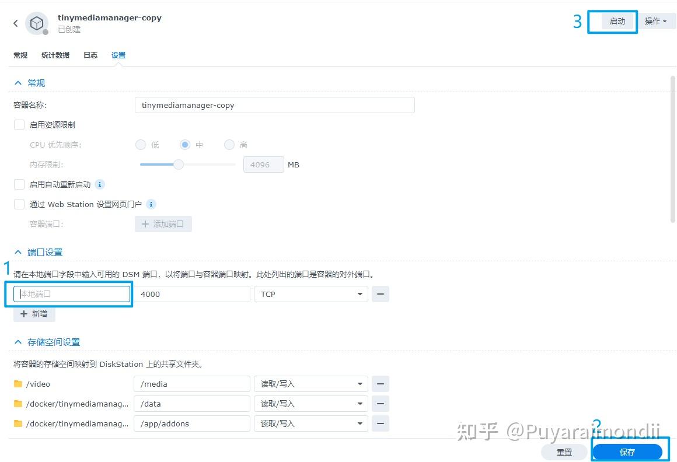This screenshot has width=677, height=462.
Task: Click the info icon beside Web Station option
Action: pos(151,204)
